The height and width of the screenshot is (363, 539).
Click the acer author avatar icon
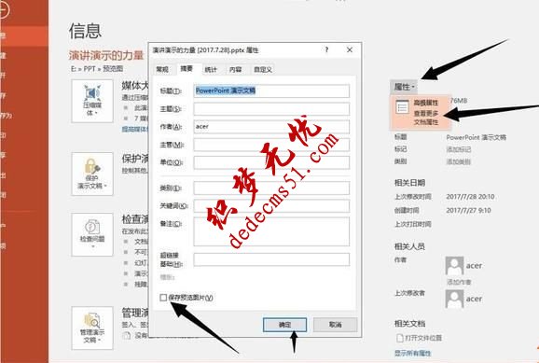click(454, 265)
